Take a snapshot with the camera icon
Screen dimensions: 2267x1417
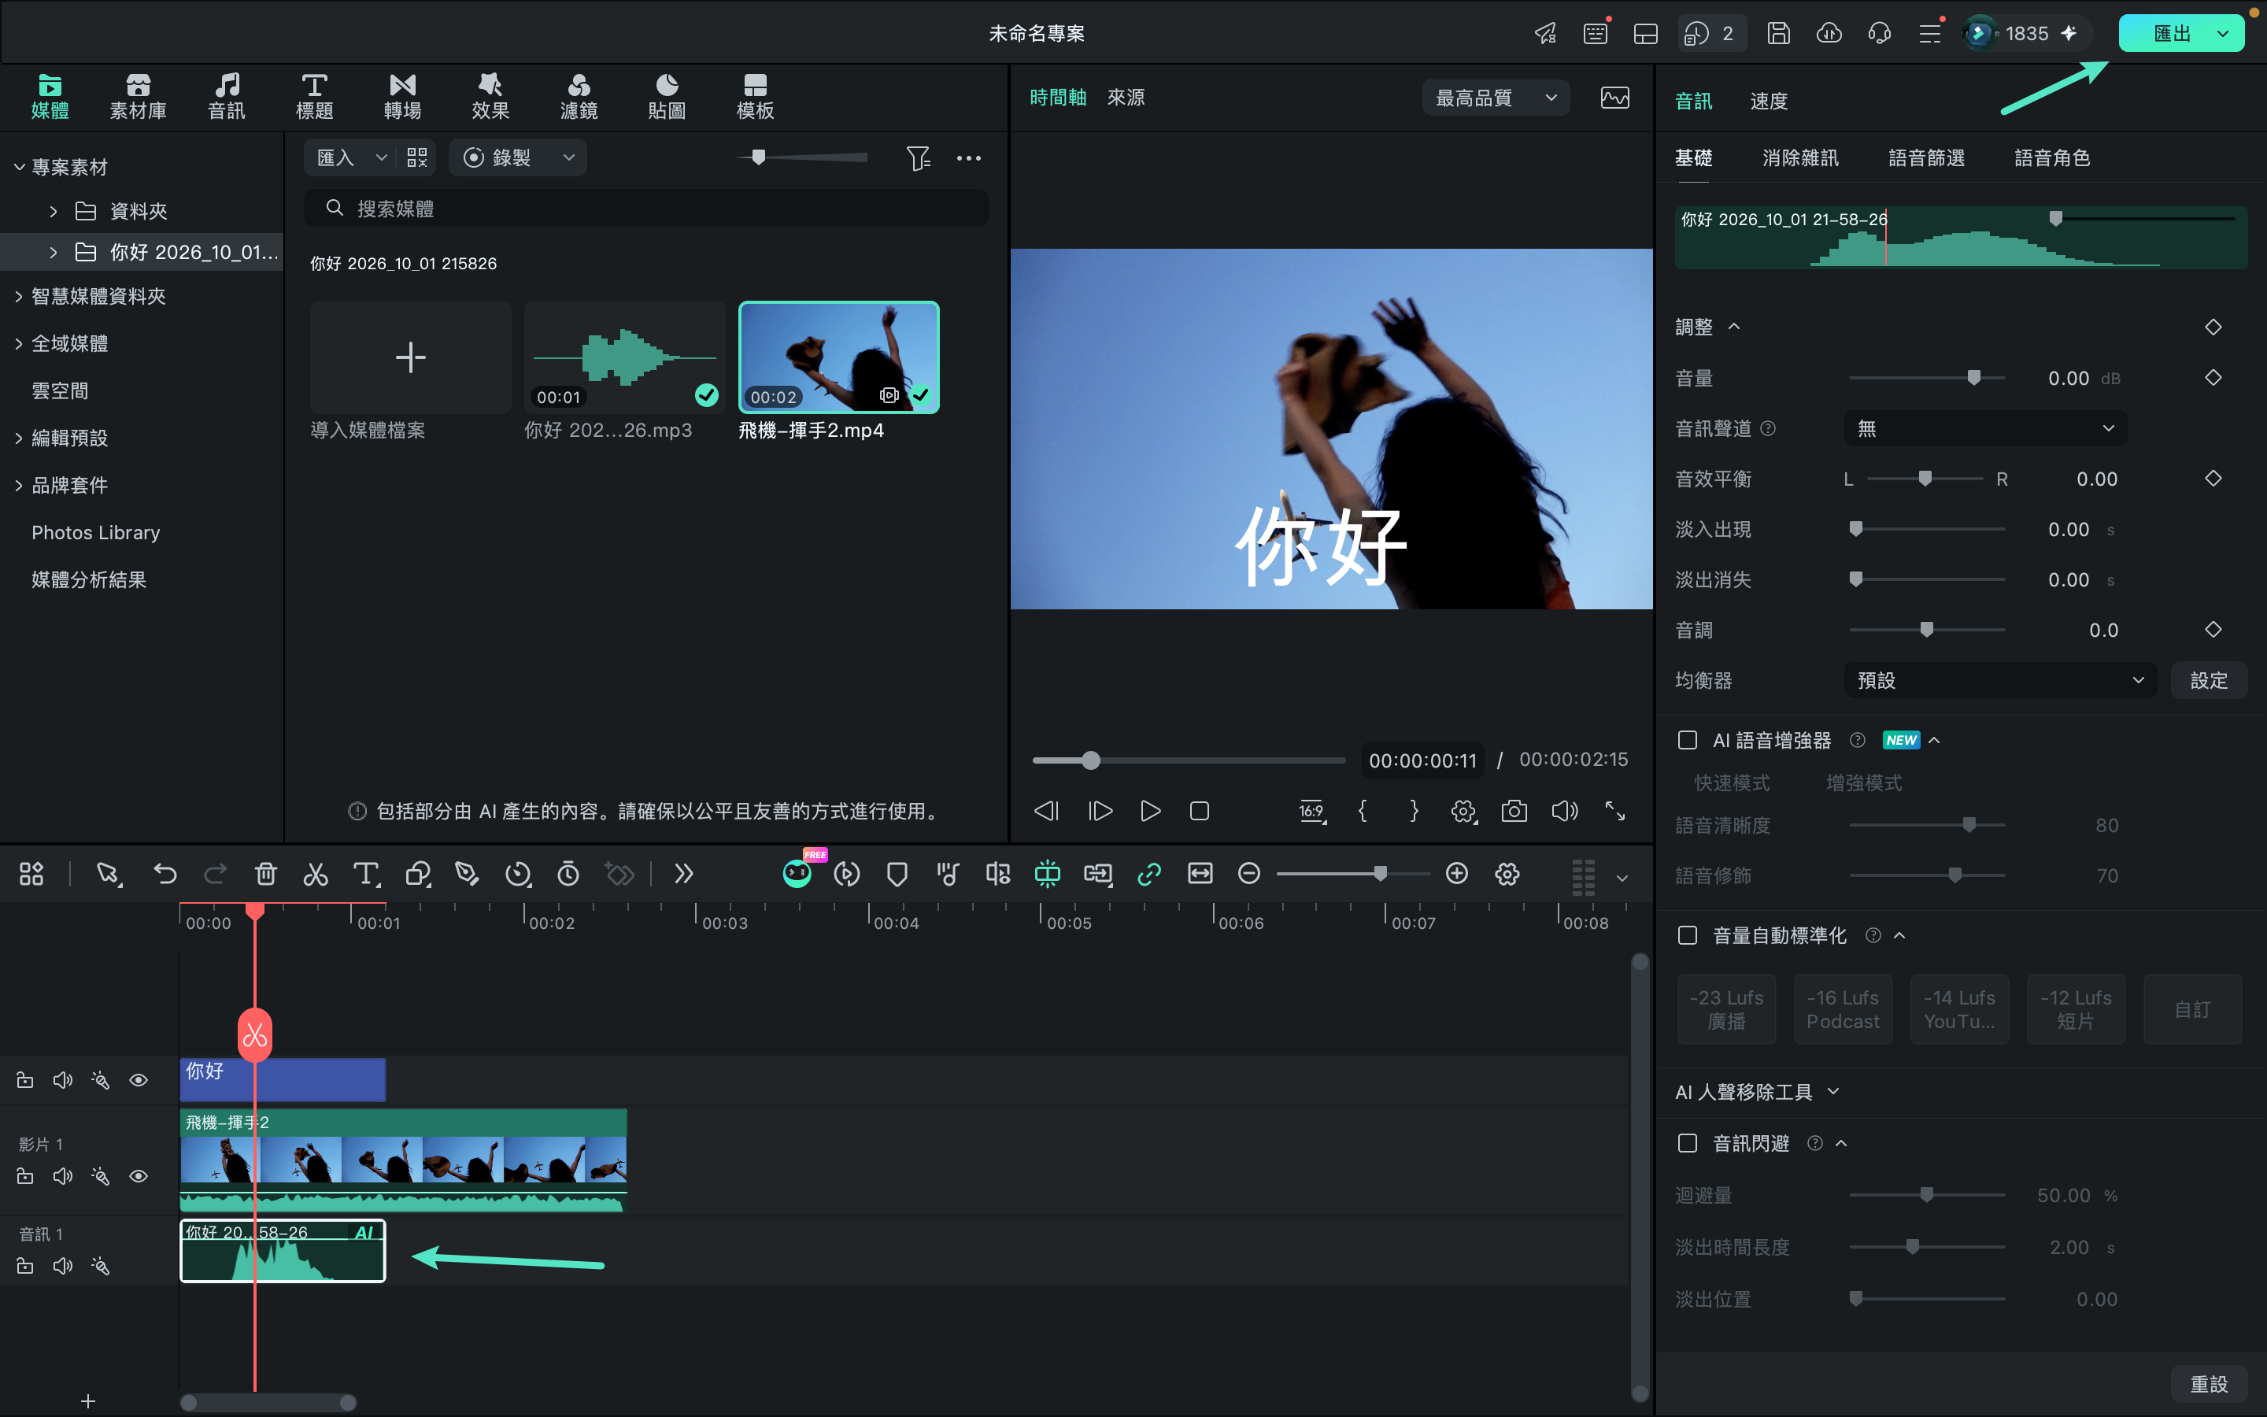1514,811
